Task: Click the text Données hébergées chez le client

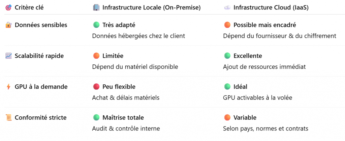Action: pyautogui.click(x=138, y=36)
